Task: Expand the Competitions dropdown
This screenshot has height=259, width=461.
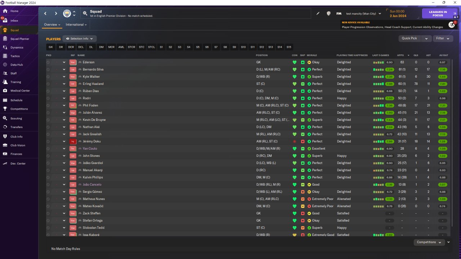Action: tap(429, 242)
